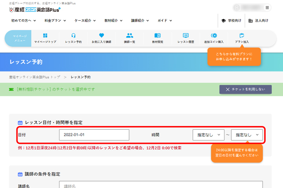283x188 pixels.
Task: Click チケットを利用しない button
Action: tap(245, 89)
